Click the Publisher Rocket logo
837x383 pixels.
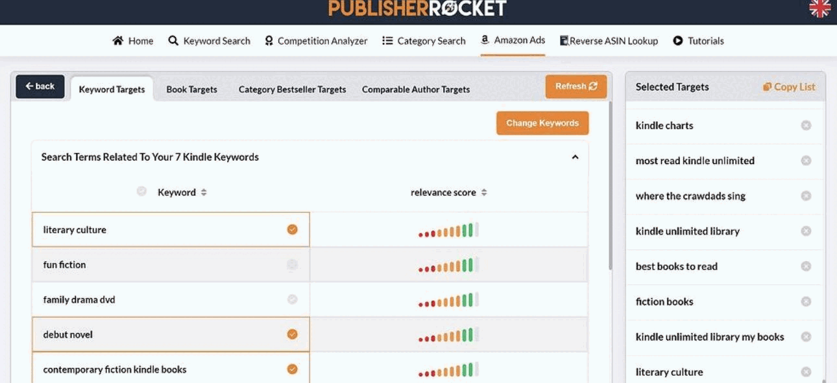click(417, 8)
